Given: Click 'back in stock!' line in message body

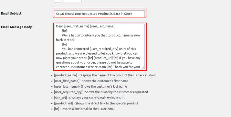Looking at the screenshot, I should [x=66, y=40].
